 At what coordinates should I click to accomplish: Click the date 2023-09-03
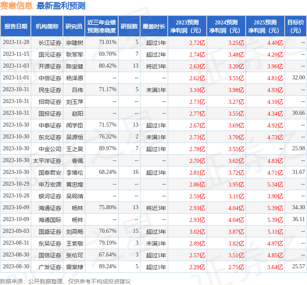(16, 231)
